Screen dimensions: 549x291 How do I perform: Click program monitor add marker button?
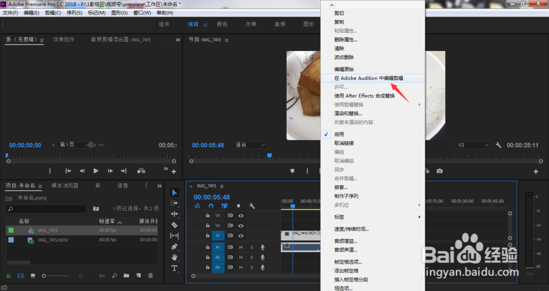click(293, 171)
